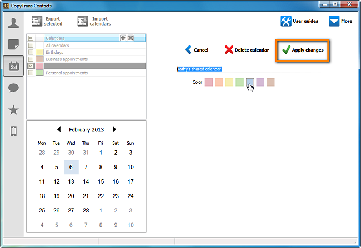Screen dimensions: 361x248
Task: Choose the yellow color swatch
Action: pyautogui.click(x=229, y=82)
